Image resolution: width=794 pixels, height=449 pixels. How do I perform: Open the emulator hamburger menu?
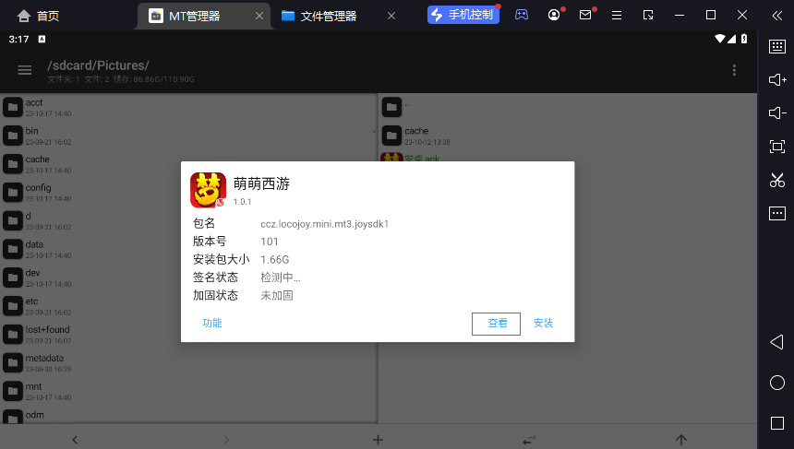(616, 15)
